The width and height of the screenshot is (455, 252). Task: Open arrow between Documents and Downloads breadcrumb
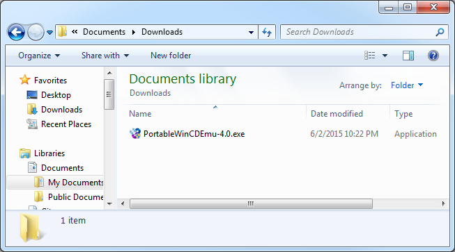coord(134,32)
